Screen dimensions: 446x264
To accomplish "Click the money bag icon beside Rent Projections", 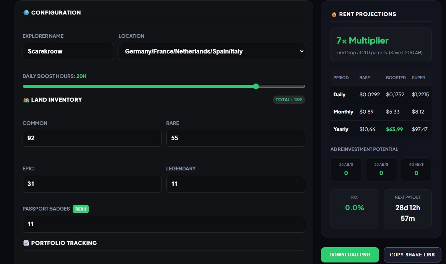I will click(x=334, y=14).
